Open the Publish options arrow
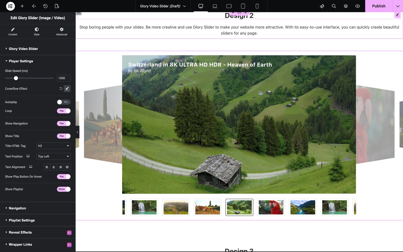 click(x=398, y=6)
